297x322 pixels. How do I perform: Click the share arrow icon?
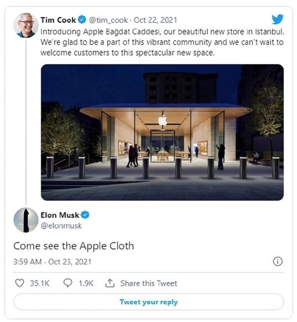coord(110,283)
